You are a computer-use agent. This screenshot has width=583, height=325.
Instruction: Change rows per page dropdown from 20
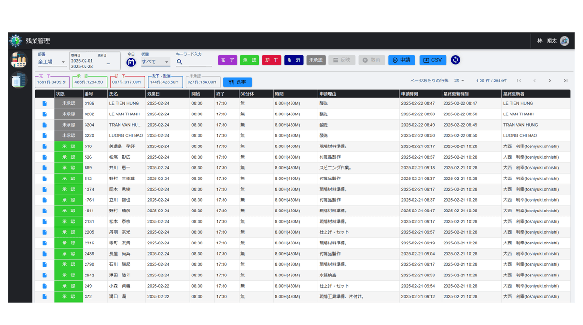coord(459,81)
